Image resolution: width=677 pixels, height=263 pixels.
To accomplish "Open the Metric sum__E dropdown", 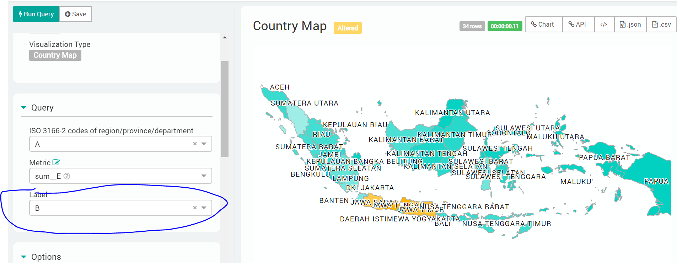I will [204, 176].
